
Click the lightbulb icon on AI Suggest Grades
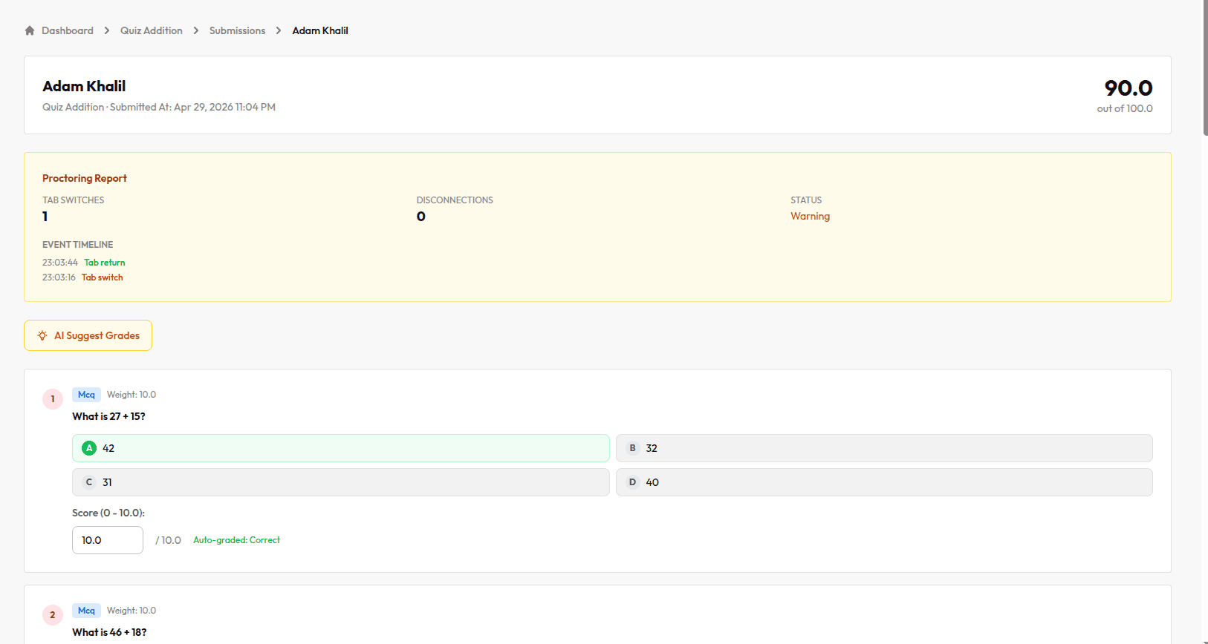coord(42,335)
